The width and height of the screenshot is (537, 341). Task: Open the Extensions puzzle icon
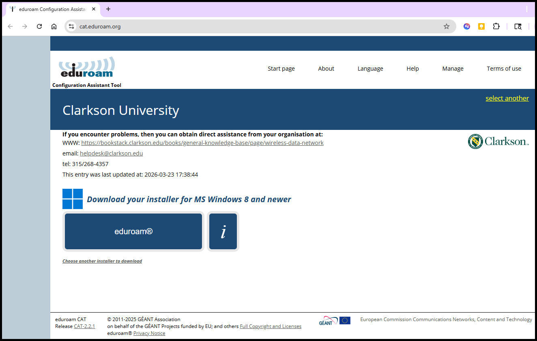pyautogui.click(x=496, y=26)
